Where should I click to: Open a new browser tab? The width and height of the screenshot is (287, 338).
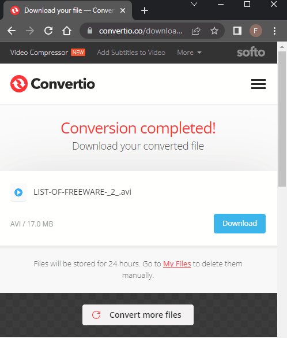[x=145, y=10]
